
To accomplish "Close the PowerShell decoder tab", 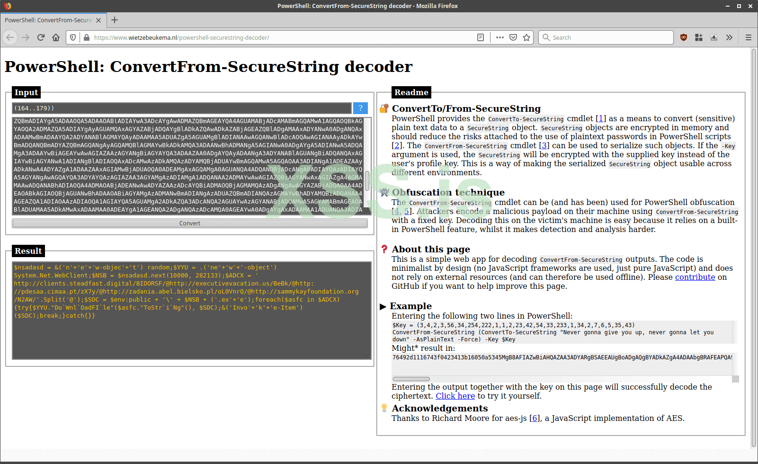I will tap(98, 20).
